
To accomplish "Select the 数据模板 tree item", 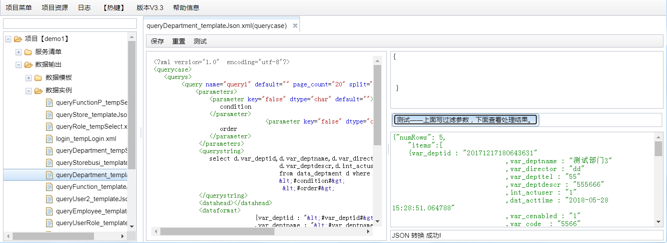I will pos(59,78).
